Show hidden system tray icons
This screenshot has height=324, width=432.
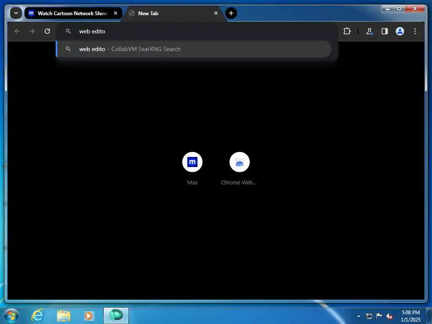(x=359, y=316)
